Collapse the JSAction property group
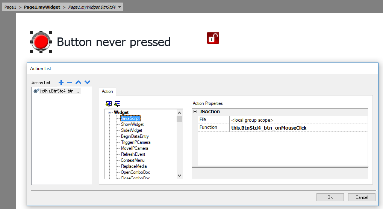Screen dimensions: 383x209 click(x=195, y=112)
